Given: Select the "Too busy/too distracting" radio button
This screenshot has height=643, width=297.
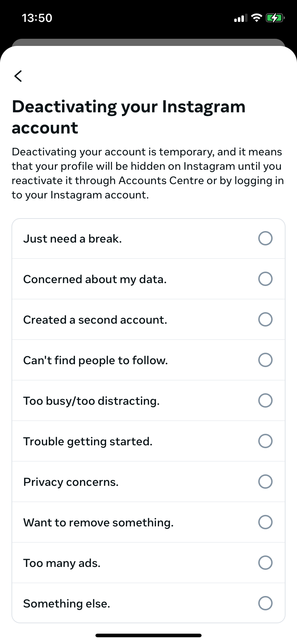Looking at the screenshot, I should [x=265, y=400].
